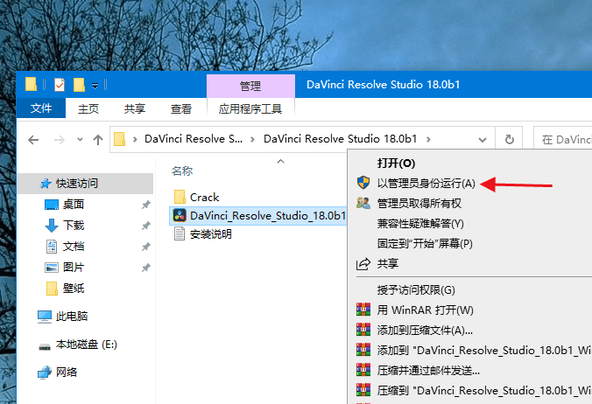Click the 图片 pictures icon in sidebar
Image resolution: width=592 pixels, height=404 pixels.
tap(52, 268)
